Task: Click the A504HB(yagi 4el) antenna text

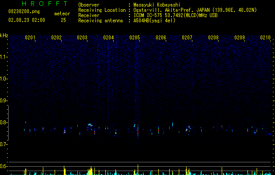Action: click(x=154, y=21)
